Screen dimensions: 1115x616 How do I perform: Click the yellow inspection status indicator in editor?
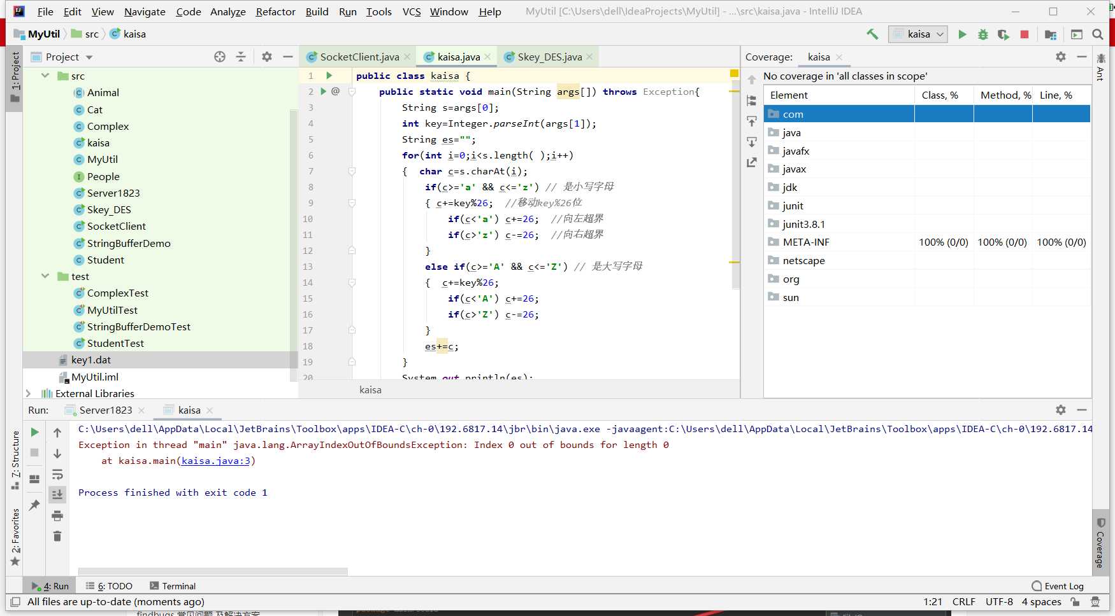[734, 74]
